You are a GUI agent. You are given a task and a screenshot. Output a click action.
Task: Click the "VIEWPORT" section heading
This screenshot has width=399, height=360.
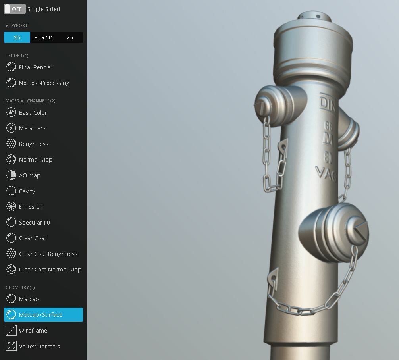pyautogui.click(x=17, y=25)
